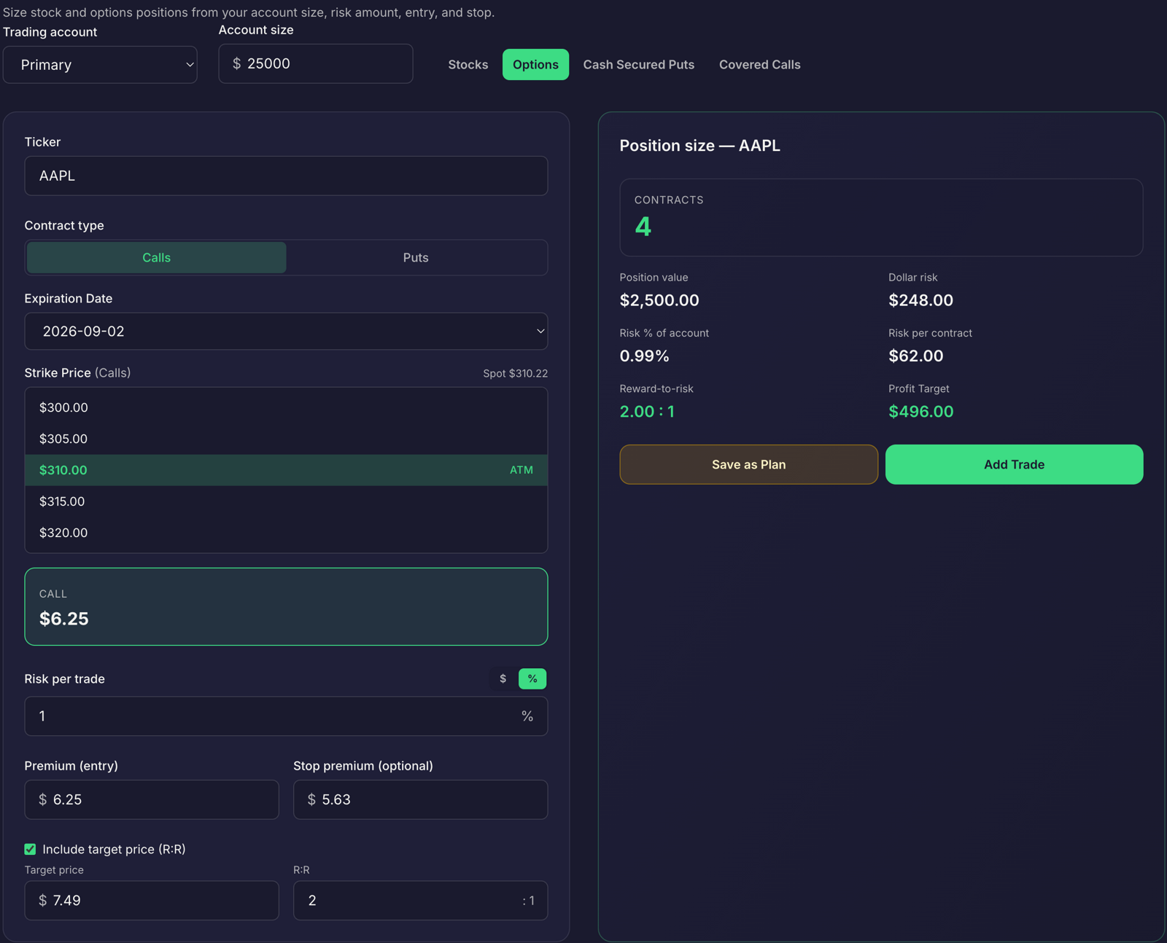Click the Position value $2,500.00
This screenshot has width=1167, height=943.
659,300
